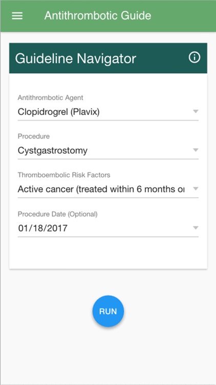This screenshot has height=385, width=216.
Task: Click the green top app bar
Action: click(108, 16)
